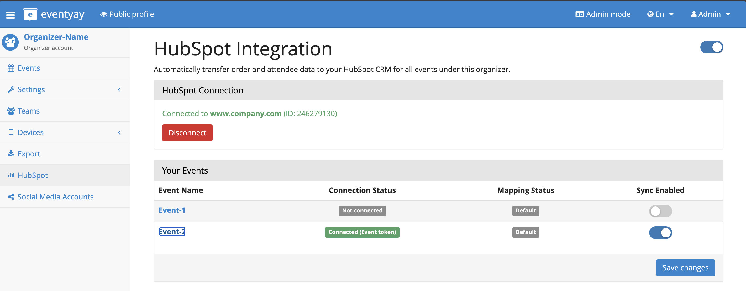
Task: Click the Social Media share icon
Action: tap(11, 197)
